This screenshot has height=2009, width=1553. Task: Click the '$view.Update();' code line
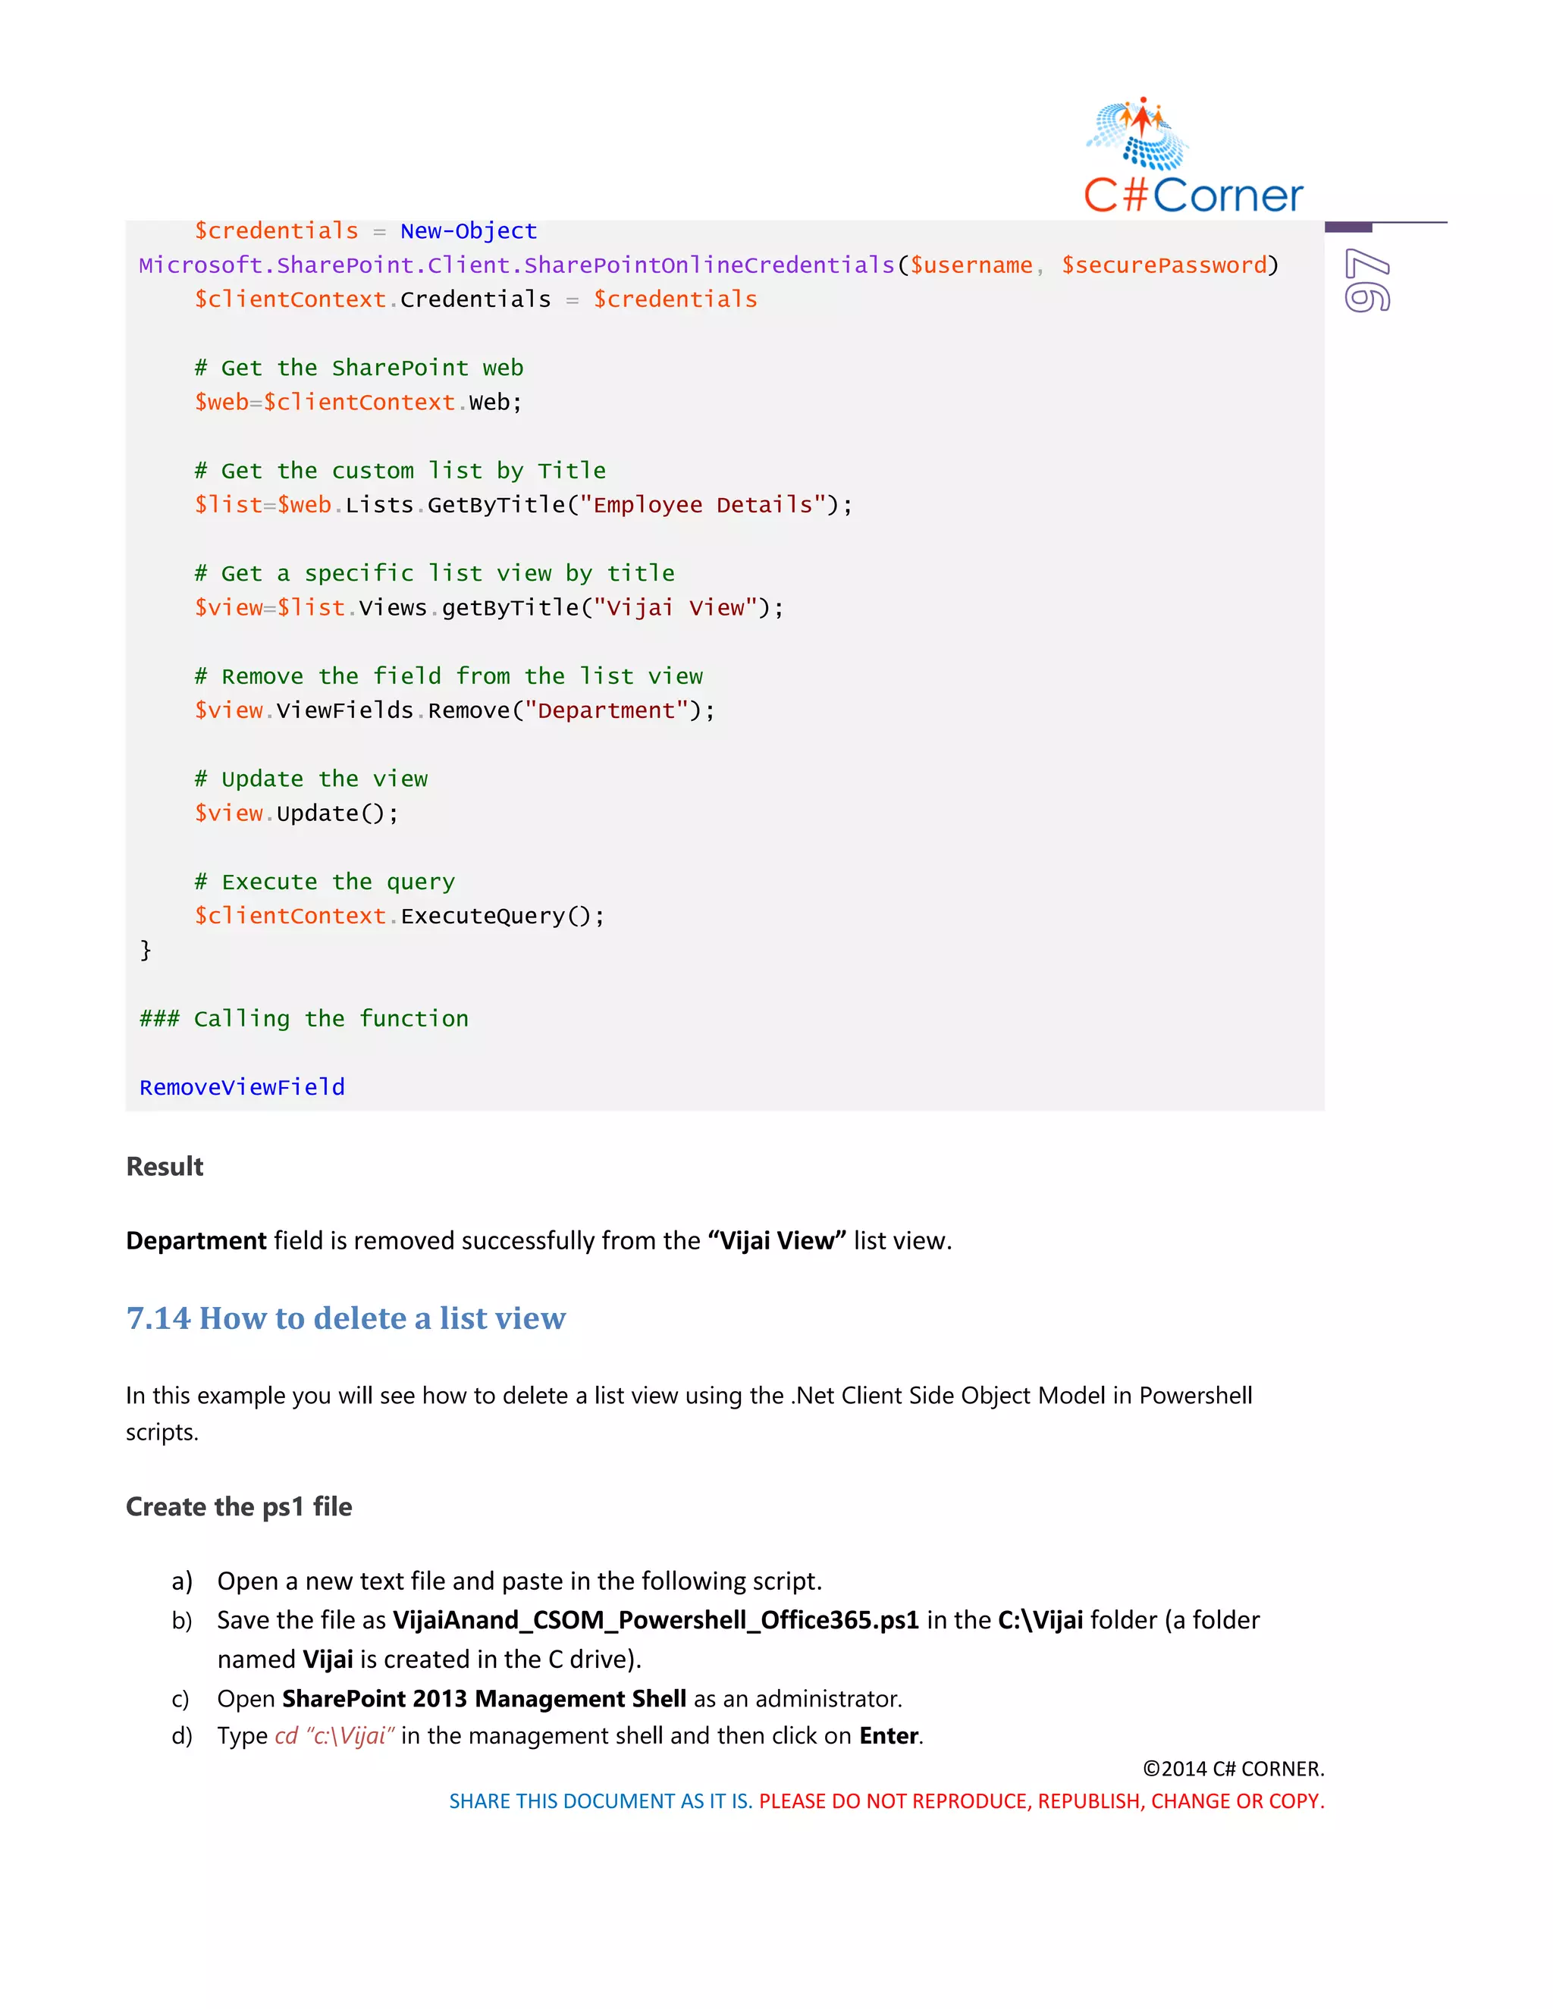click(296, 813)
